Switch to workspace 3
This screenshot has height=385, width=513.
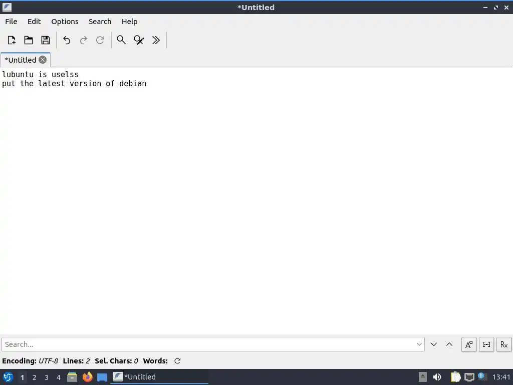[x=47, y=377]
